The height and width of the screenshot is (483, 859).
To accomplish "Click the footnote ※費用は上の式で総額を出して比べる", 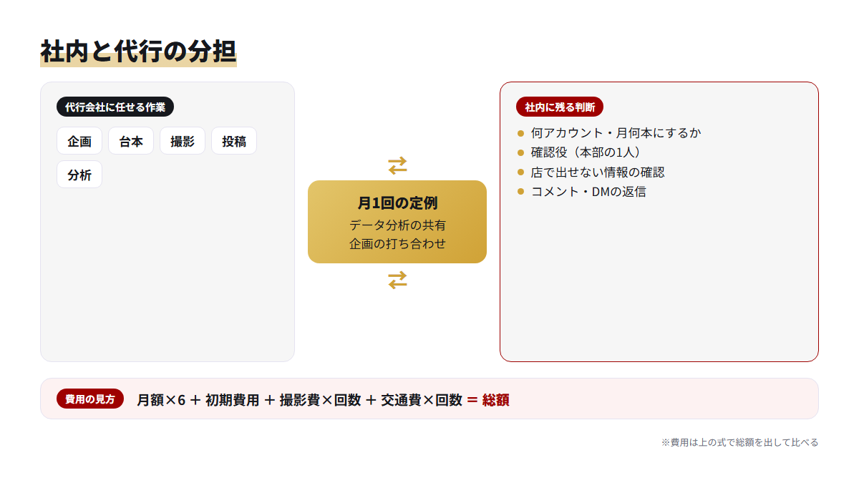I will [x=739, y=442].
